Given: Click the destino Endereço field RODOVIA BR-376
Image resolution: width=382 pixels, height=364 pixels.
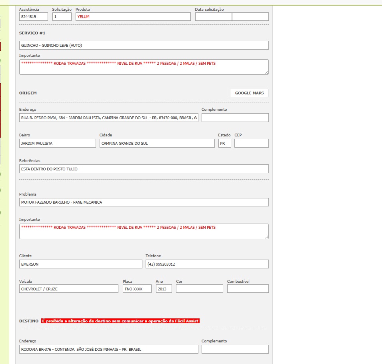Looking at the screenshot, I should point(109,349).
